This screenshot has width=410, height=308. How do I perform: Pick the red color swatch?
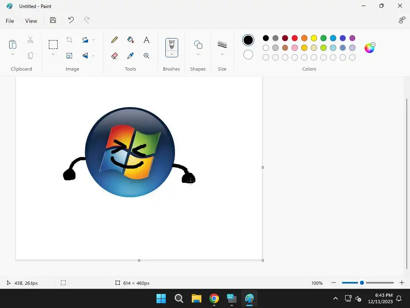(x=294, y=38)
